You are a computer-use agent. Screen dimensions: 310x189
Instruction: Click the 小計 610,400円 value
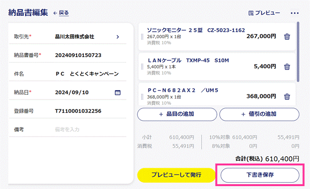[181, 138]
